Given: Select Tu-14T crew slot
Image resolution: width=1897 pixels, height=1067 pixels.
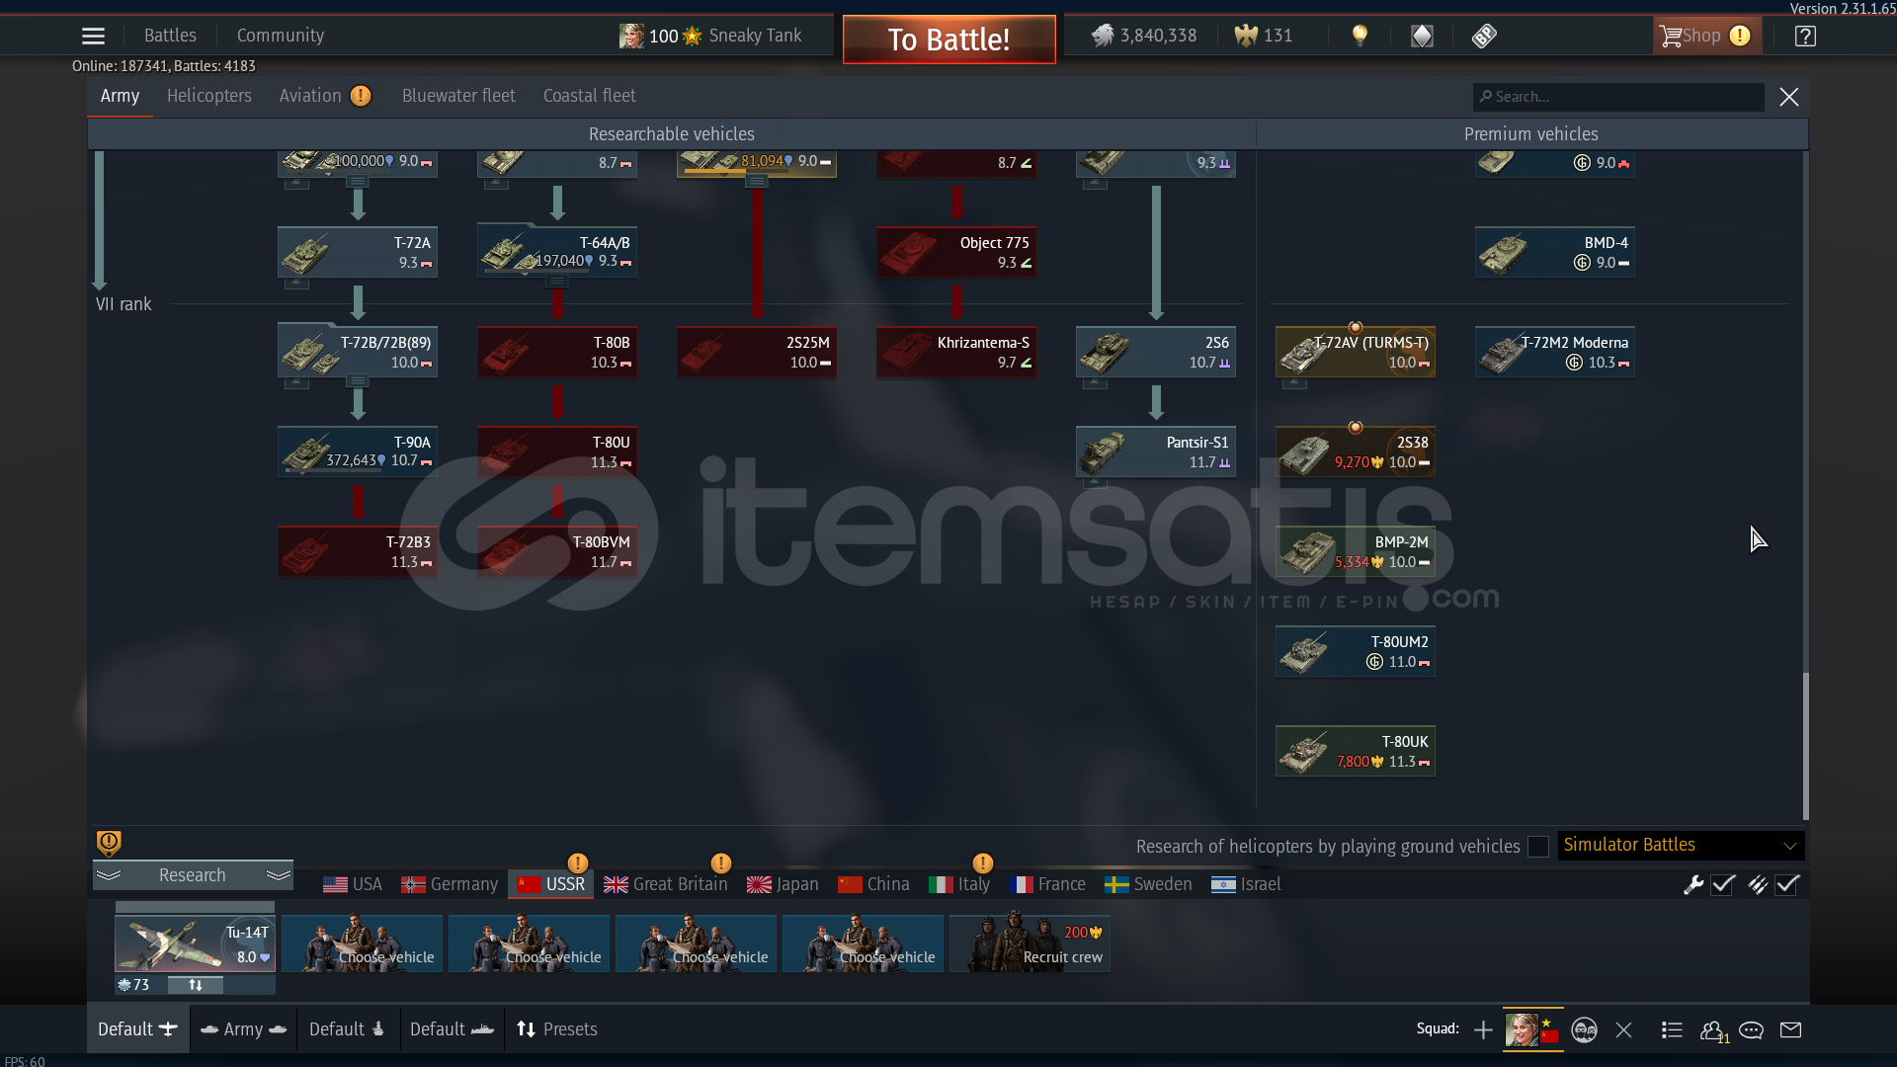Looking at the screenshot, I should tap(195, 944).
